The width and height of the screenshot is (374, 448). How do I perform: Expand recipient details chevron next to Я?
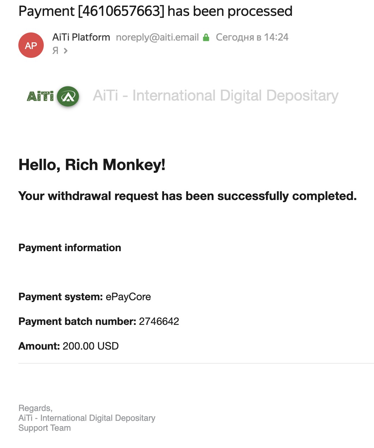pyautogui.click(x=66, y=51)
